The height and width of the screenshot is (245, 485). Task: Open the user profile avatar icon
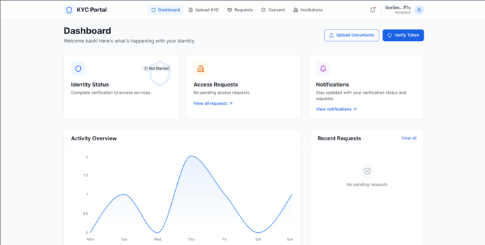click(419, 10)
